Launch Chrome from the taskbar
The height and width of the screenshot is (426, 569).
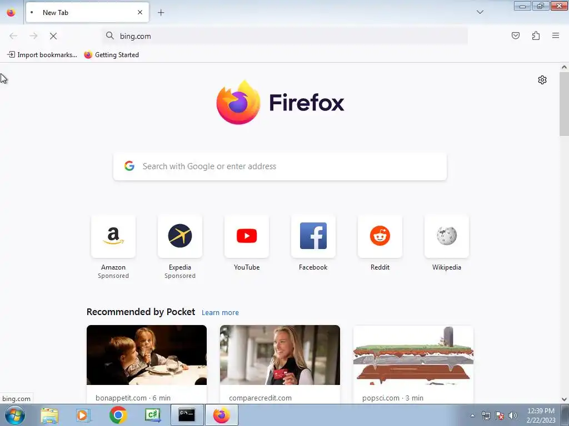118,415
